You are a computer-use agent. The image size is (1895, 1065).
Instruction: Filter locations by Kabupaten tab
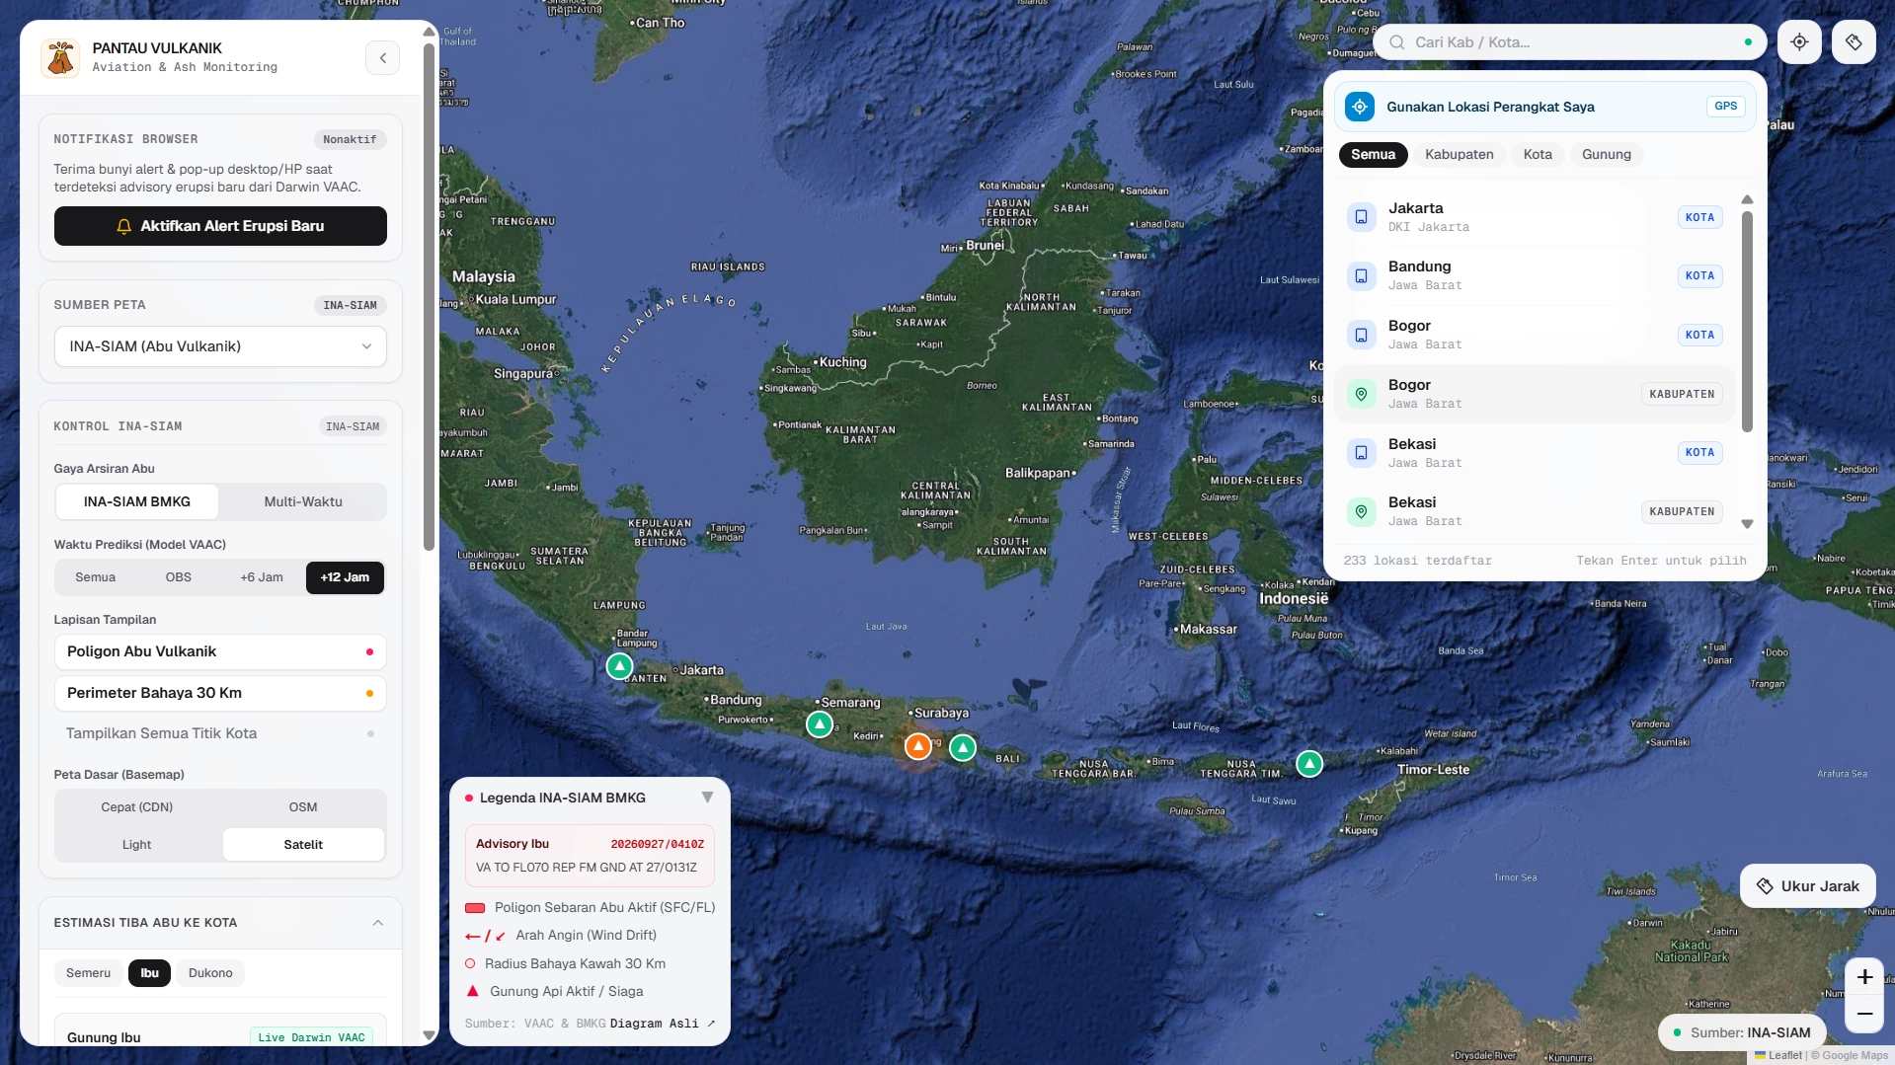point(1459,154)
